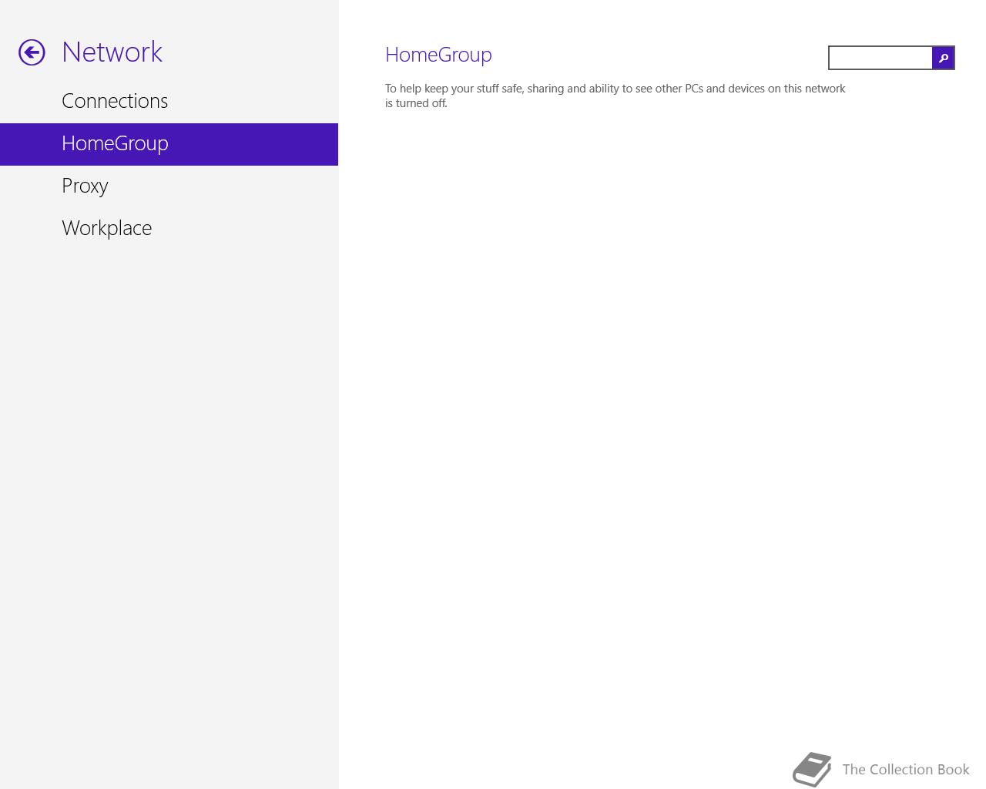986x789 pixels.
Task: Click the back arrow next to Network
Action: coord(32,52)
